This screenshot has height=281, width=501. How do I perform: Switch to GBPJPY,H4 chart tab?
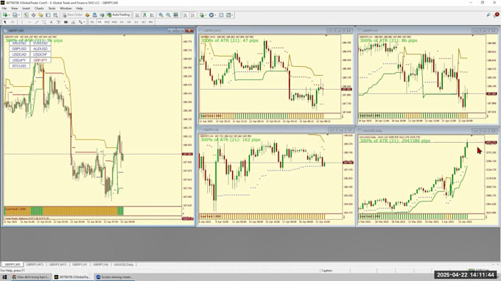[x=101, y=264]
